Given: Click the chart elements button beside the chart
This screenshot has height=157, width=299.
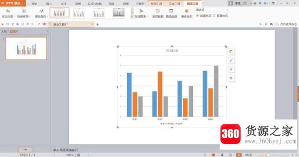Looking at the screenshot, I should tap(231, 51).
